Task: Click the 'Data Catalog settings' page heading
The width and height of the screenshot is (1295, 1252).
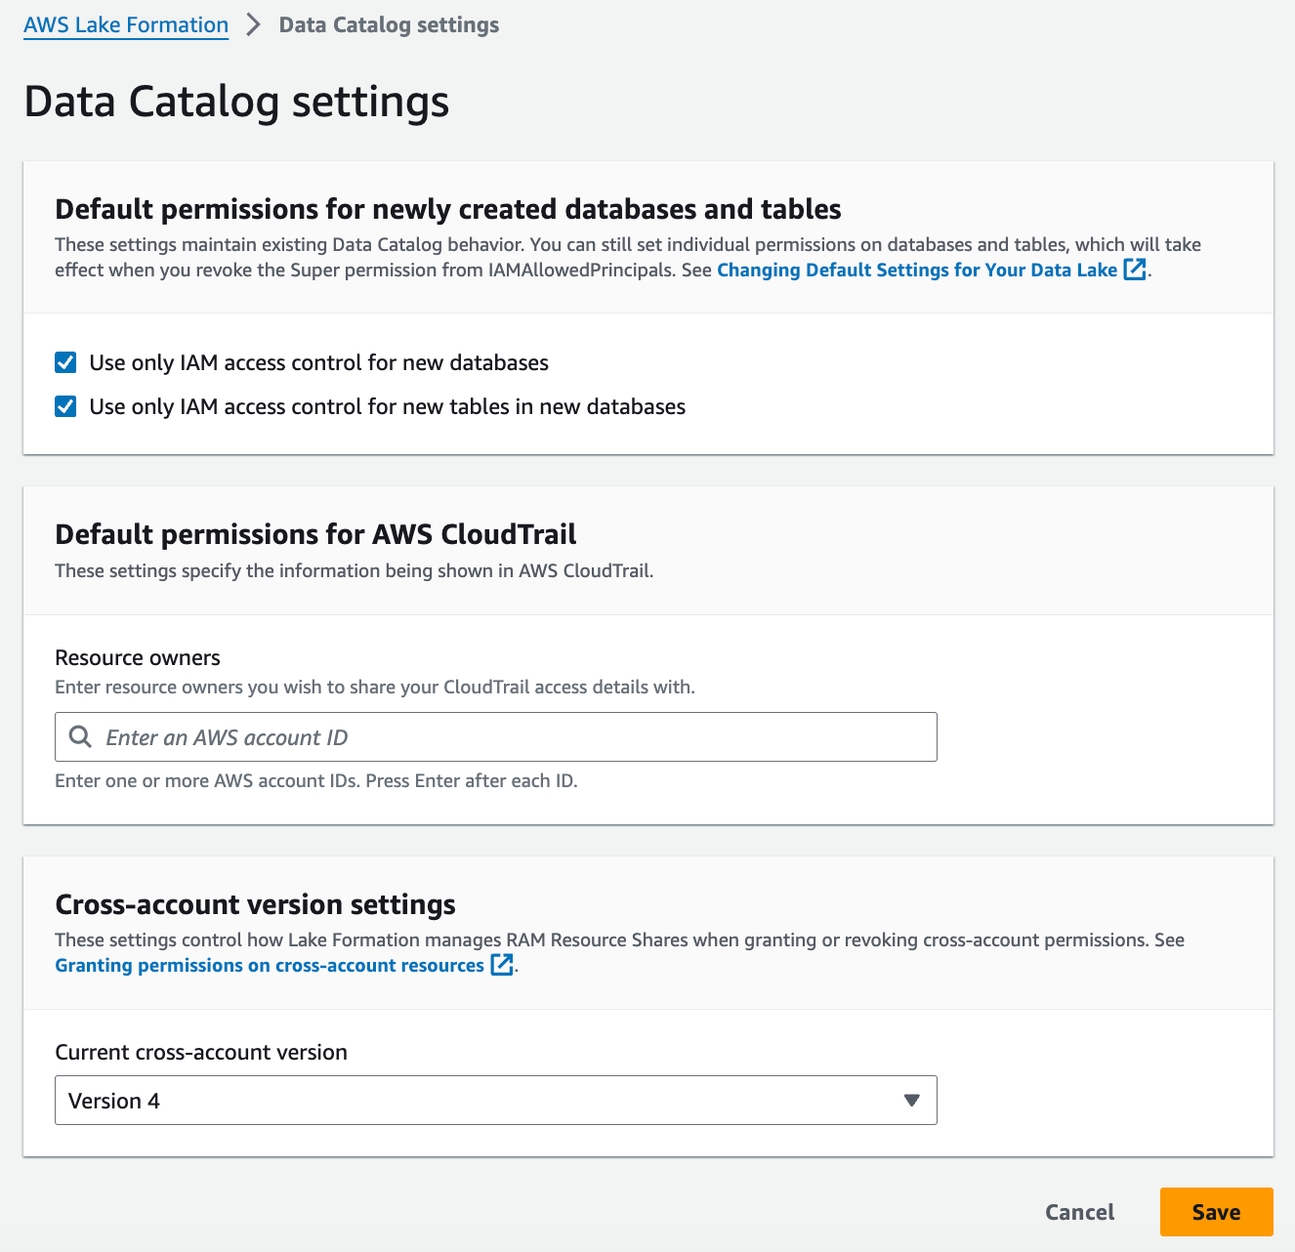Action: point(236,102)
